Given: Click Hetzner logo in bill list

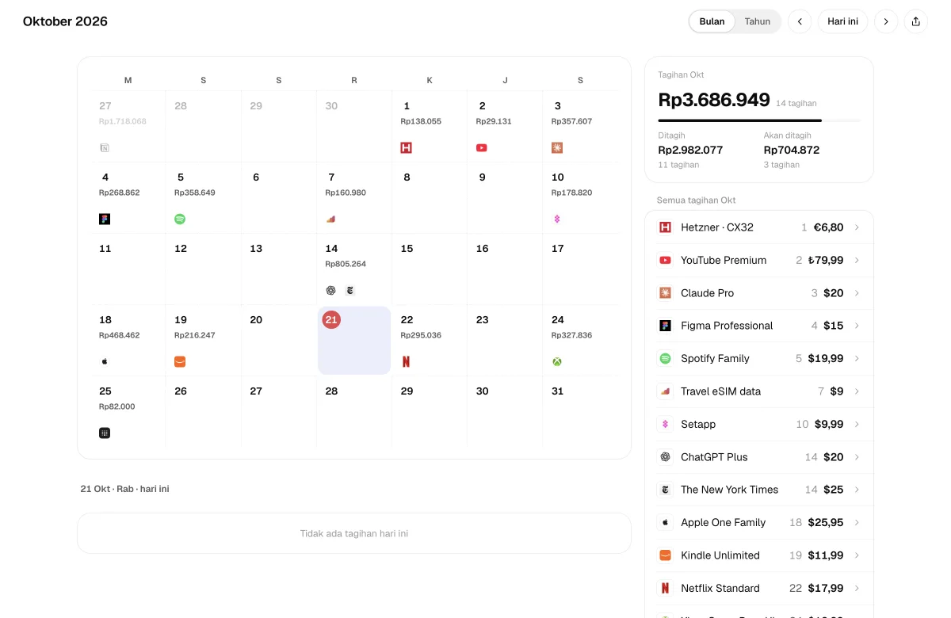Looking at the screenshot, I should [666, 227].
